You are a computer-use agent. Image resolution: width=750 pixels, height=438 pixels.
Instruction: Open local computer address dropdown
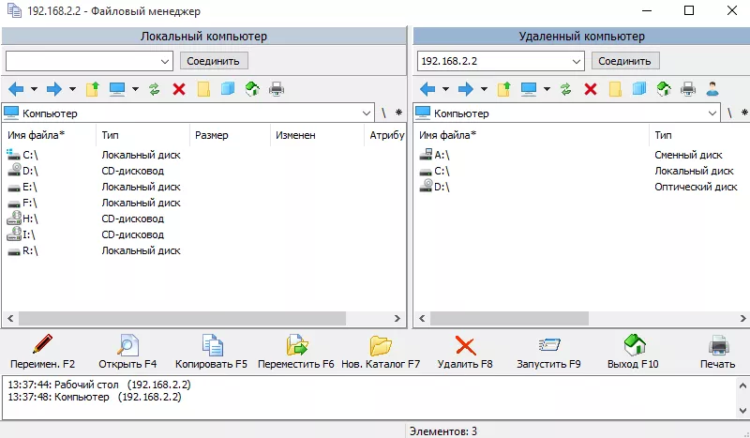click(x=165, y=61)
